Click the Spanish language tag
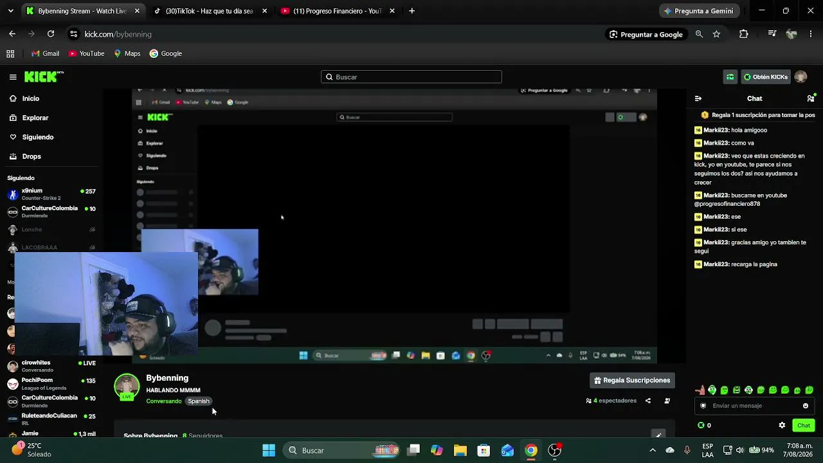This screenshot has height=463, width=823. pos(199,401)
